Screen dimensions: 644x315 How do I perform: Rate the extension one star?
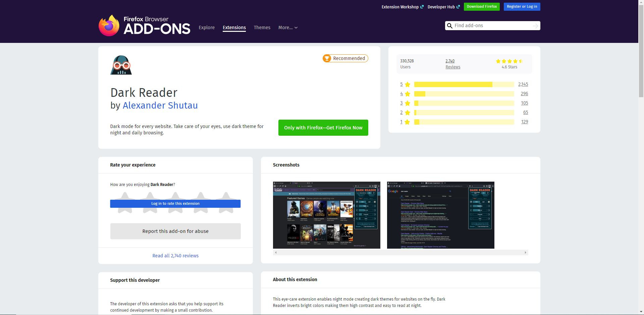[125, 202]
